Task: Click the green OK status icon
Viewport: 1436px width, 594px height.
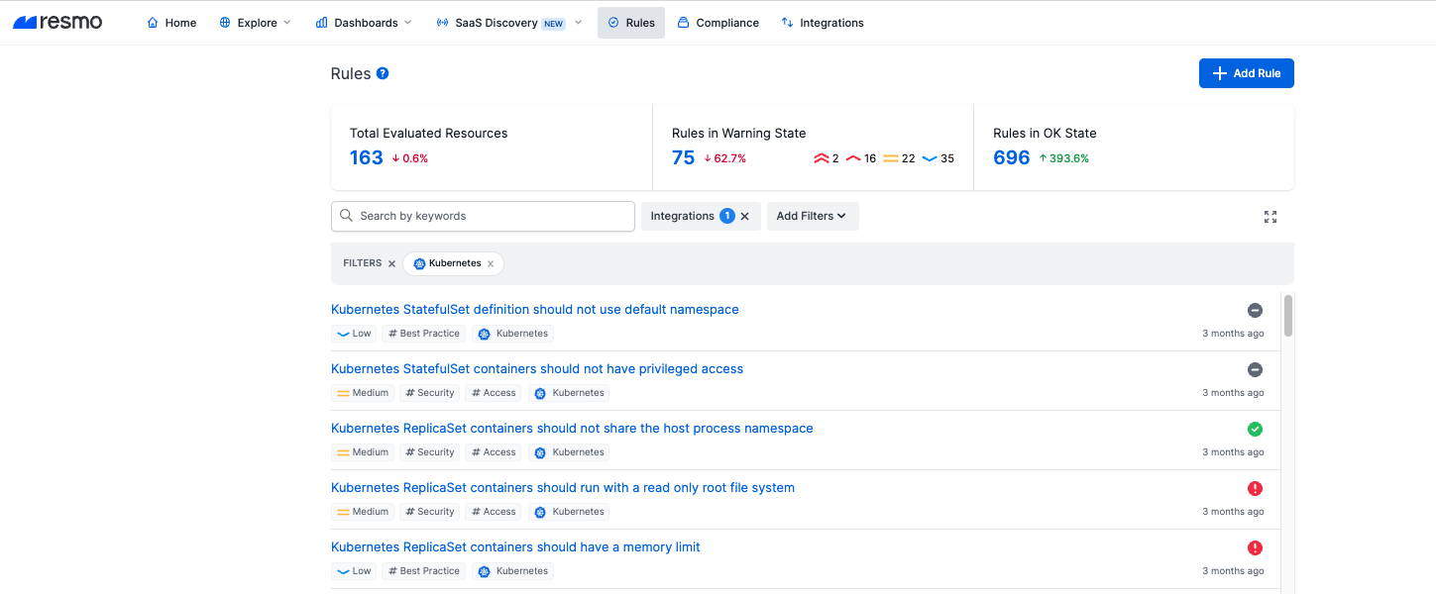Action: pyautogui.click(x=1255, y=429)
